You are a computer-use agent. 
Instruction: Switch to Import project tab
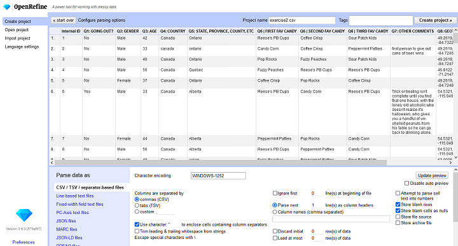18,38
